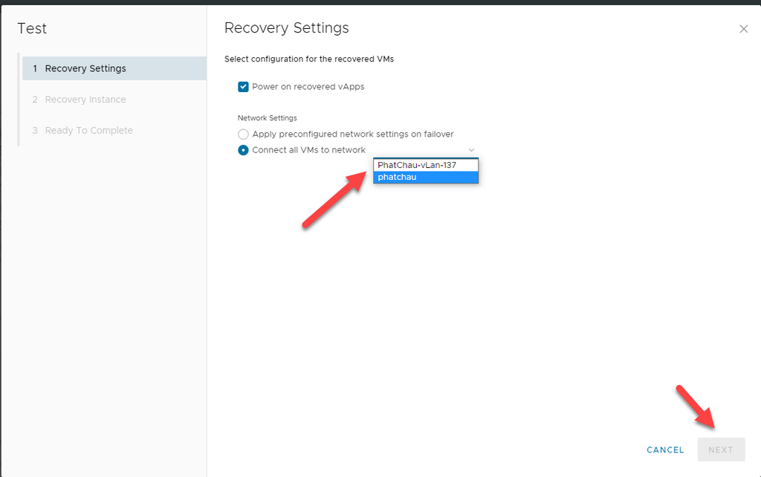Click the Connect all VMs to network label
This screenshot has width=761, height=477.
(x=309, y=150)
